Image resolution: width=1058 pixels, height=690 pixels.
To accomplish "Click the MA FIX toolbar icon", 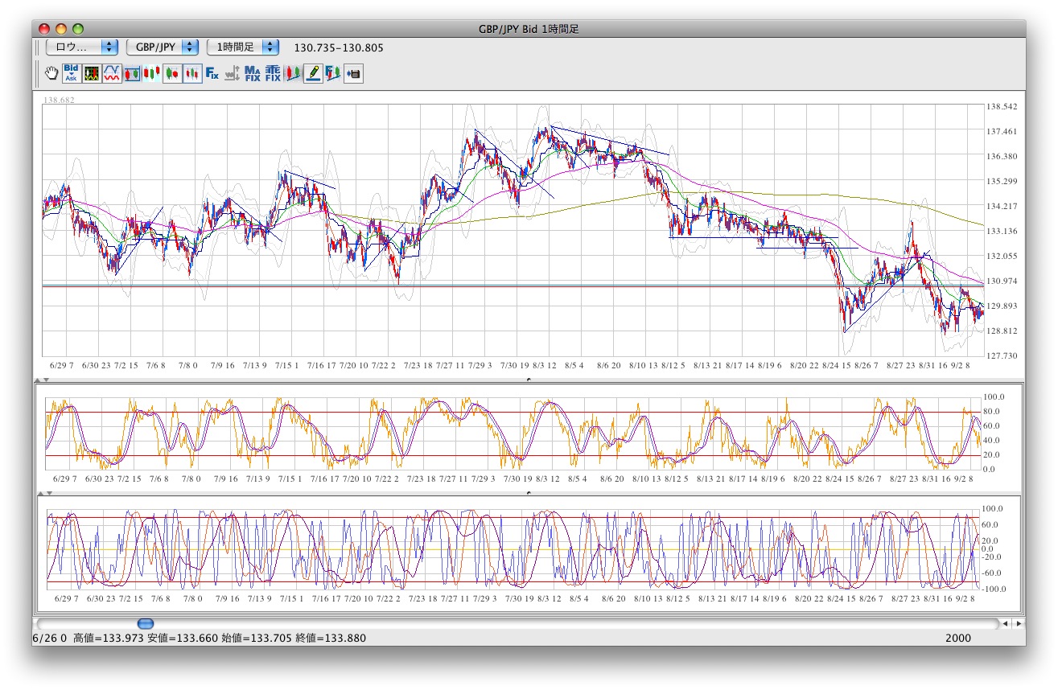I will [253, 73].
